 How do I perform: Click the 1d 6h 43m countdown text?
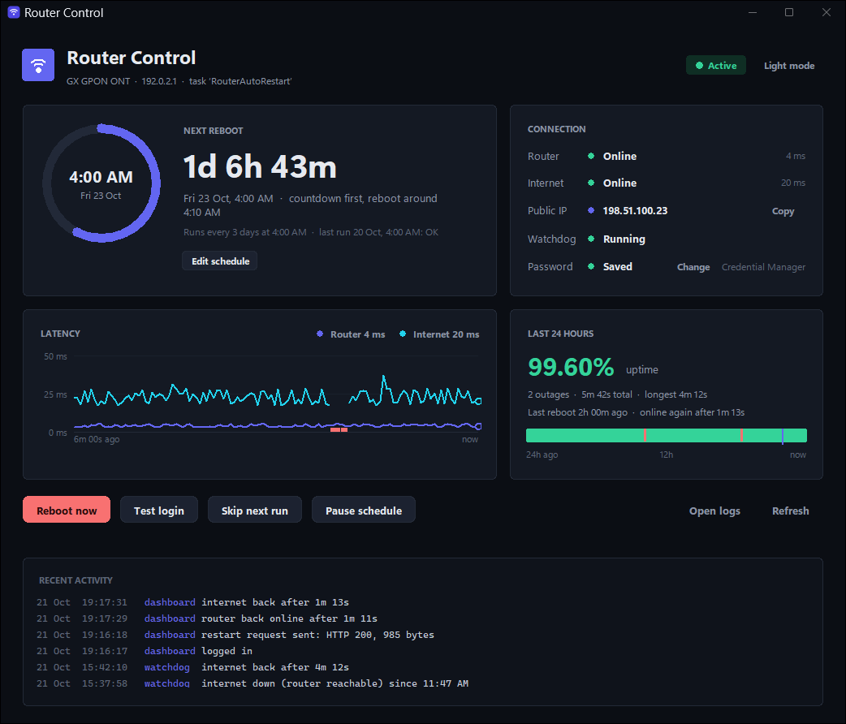tap(260, 166)
